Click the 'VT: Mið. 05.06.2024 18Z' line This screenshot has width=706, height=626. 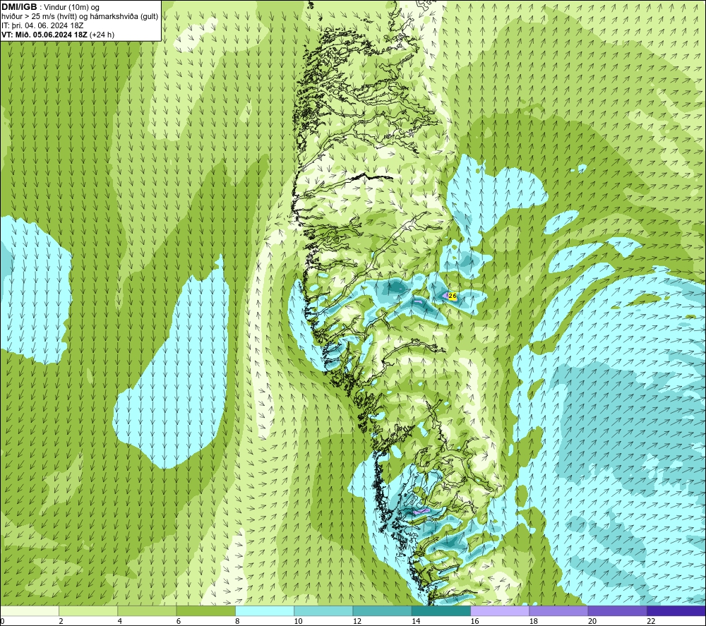pos(44,35)
